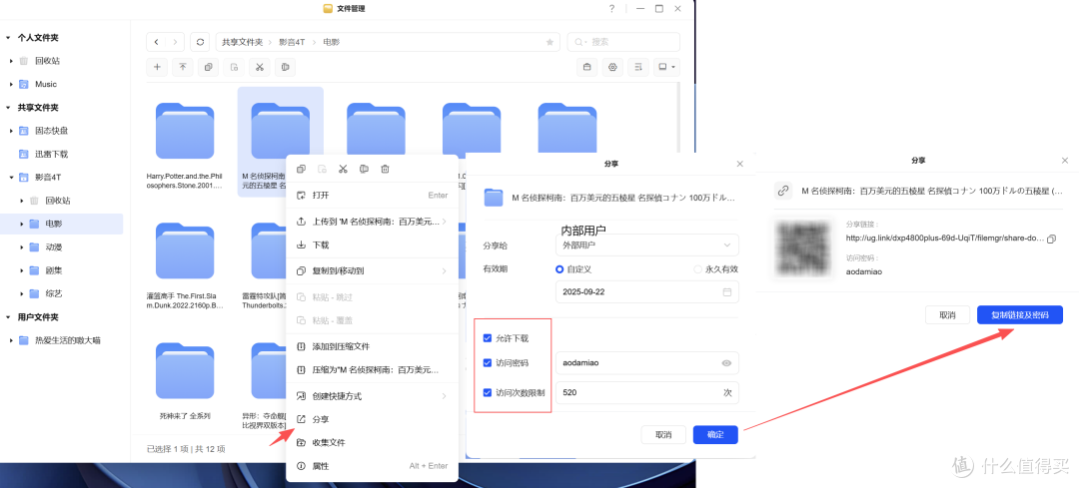Choose 下载 in the context menu
The image size is (1079, 488).
point(372,244)
